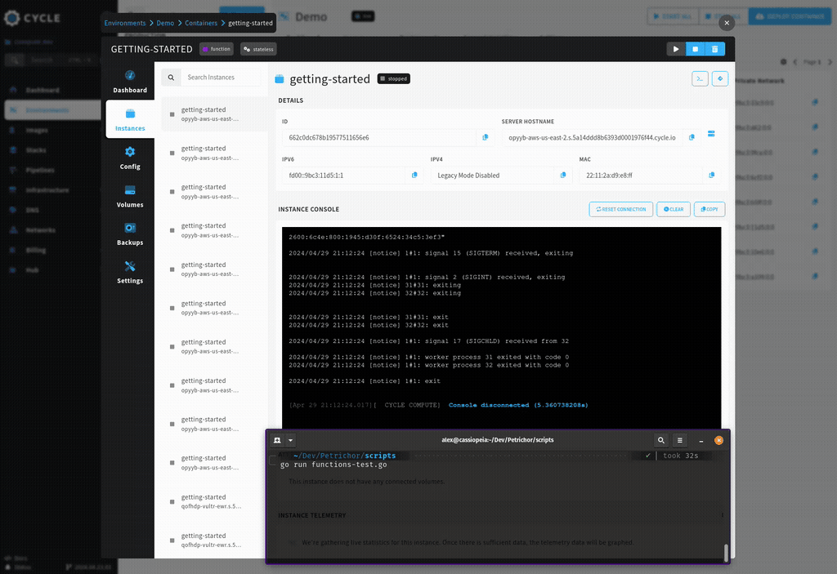837x574 pixels.
Task: Click the SIGCHLD received from 32 log line
Action: (x=428, y=340)
